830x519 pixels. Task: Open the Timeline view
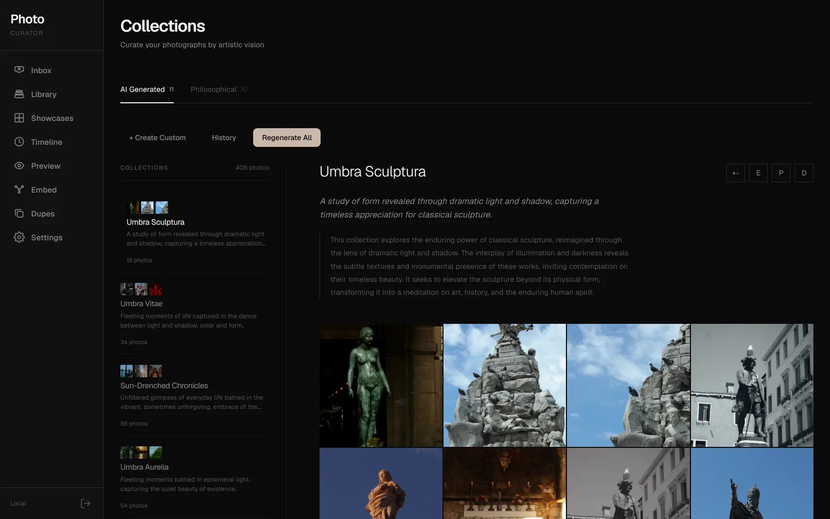52,142
